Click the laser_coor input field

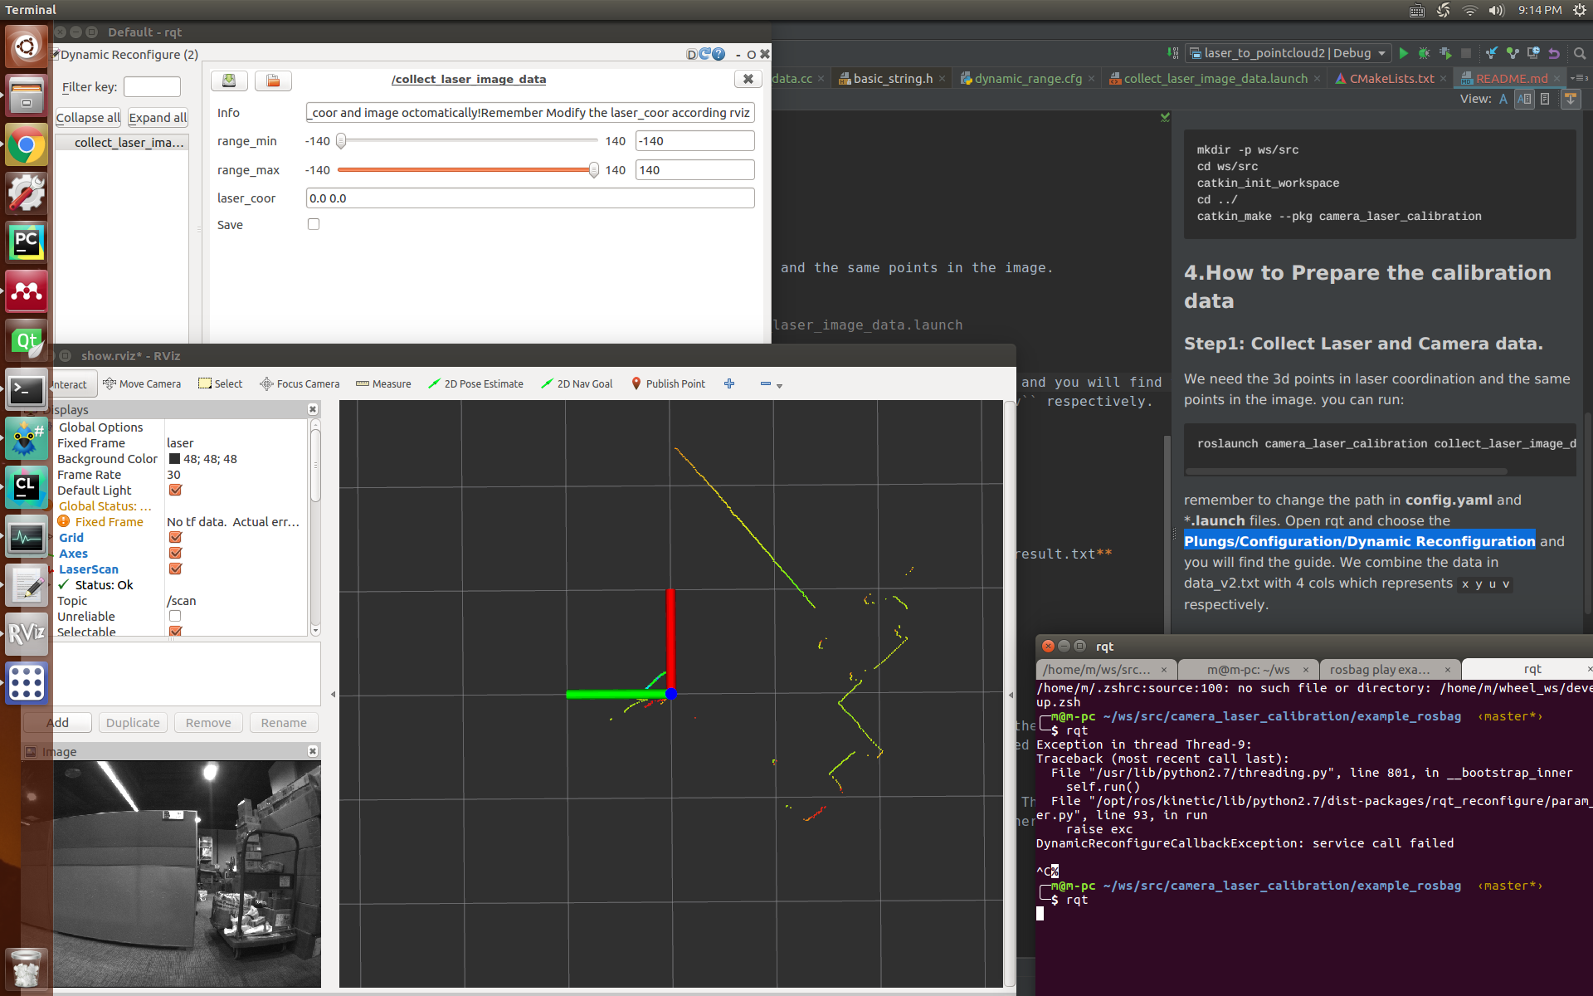(x=529, y=198)
